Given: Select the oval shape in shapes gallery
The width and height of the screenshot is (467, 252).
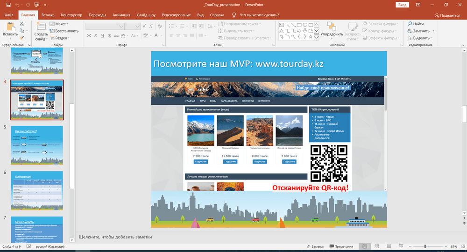Looking at the screenshot, I should (305, 25).
